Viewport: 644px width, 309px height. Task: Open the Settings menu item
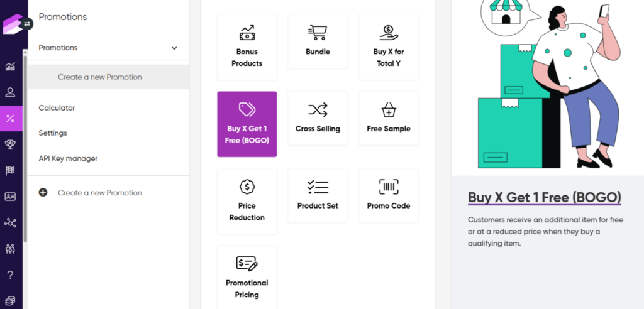[53, 133]
